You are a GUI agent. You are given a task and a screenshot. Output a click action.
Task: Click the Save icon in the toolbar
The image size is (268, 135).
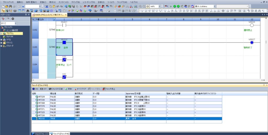(x=10, y=6)
